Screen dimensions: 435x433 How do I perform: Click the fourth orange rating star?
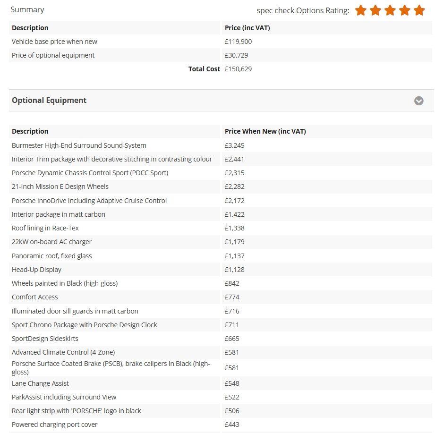(x=405, y=10)
